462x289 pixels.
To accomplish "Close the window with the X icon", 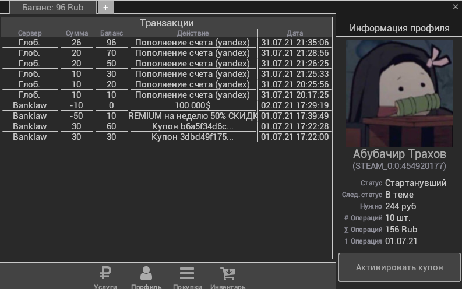I will tap(455, 7).
